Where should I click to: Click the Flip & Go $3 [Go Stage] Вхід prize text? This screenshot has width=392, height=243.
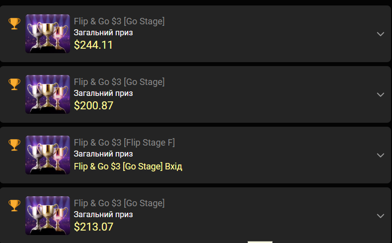pyautogui.click(x=128, y=166)
